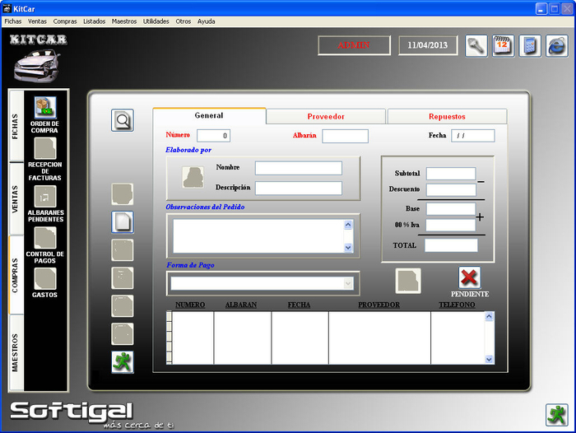Open Control de Pagos icon
576x433 pixels.
45,238
